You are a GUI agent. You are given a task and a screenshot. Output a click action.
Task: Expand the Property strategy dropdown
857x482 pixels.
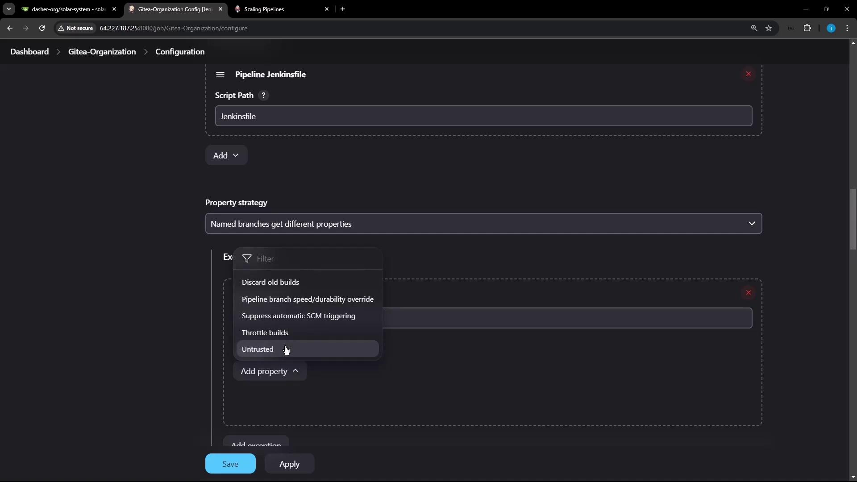coord(483,224)
